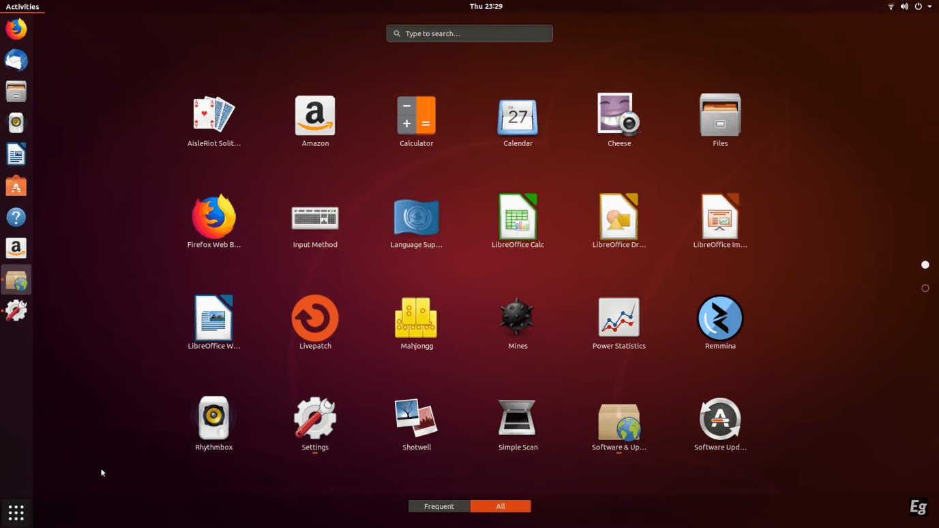Open Help from the dock

pyautogui.click(x=16, y=217)
